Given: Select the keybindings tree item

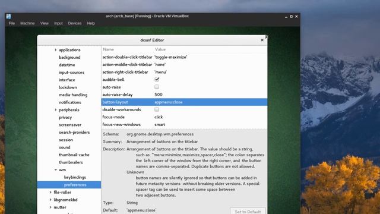Looking at the screenshot, I should click(x=75, y=177).
